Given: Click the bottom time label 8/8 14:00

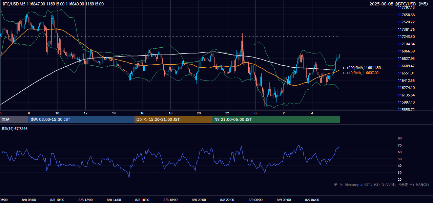Looking at the screenshot, I should point(114,200).
